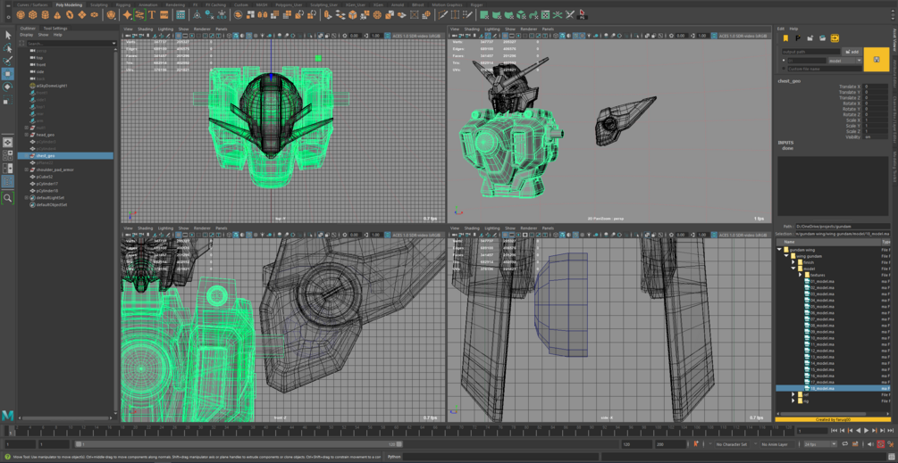Click the polygon Type text tool icon

(x=152, y=14)
